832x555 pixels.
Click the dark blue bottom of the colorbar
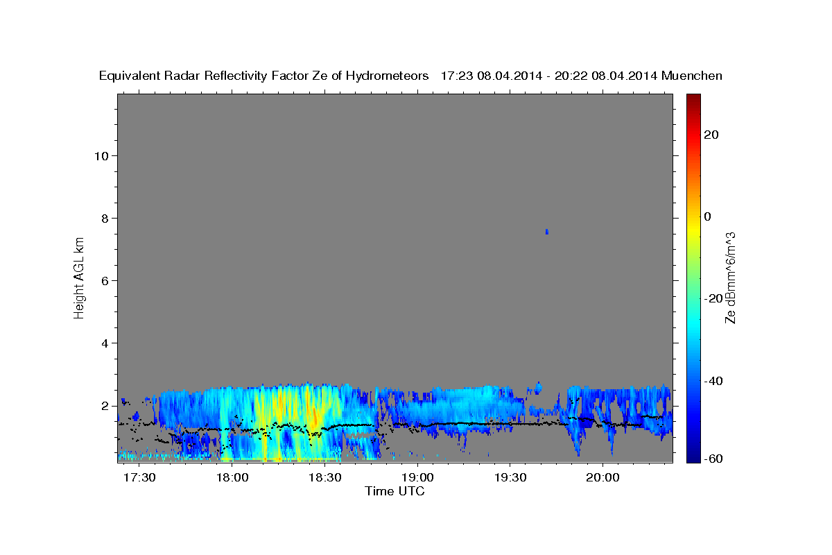click(693, 456)
